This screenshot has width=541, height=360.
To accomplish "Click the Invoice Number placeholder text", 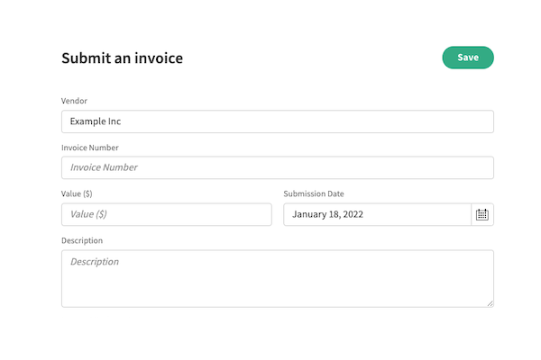I will (x=104, y=167).
